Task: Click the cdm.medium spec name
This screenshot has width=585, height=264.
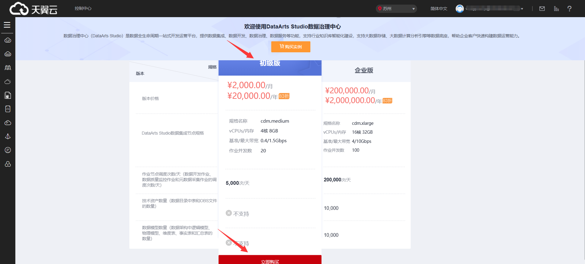Action: pyautogui.click(x=275, y=121)
